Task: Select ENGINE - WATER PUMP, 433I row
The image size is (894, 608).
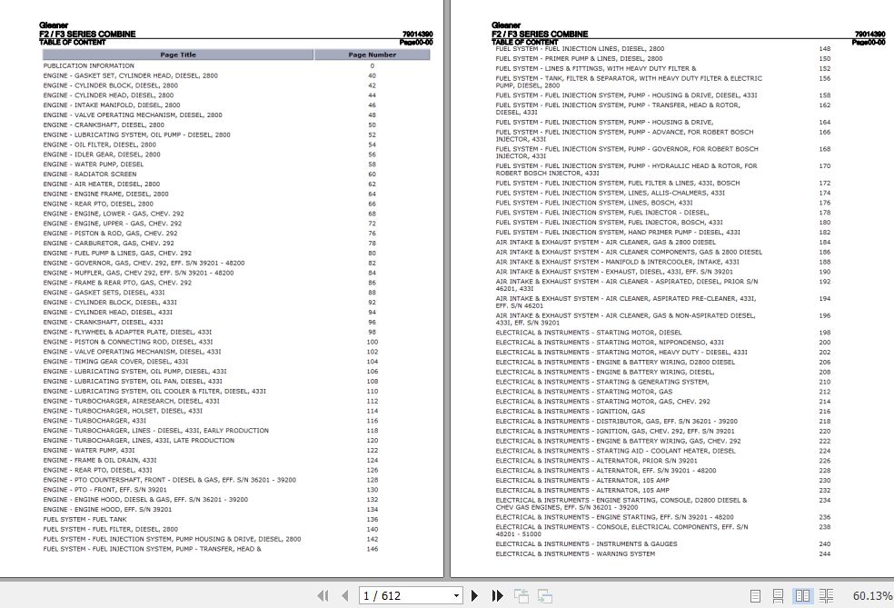Action: tap(89, 451)
